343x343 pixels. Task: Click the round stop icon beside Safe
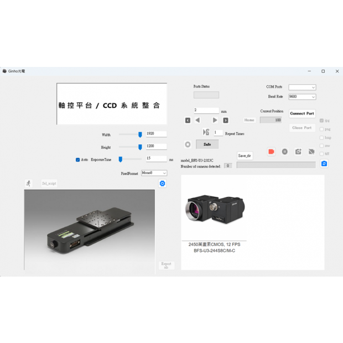pos(188,144)
